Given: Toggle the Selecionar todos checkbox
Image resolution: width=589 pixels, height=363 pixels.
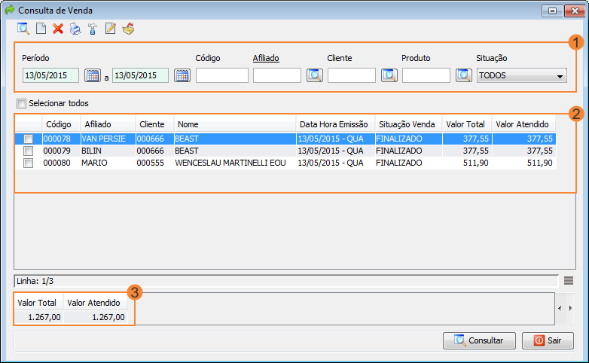Looking at the screenshot, I should click(21, 103).
